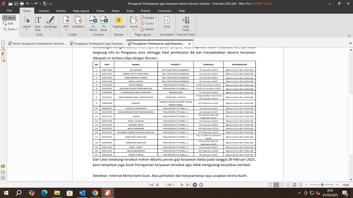Image resolution: width=353 pixels, height=198 pixels.
Task: Create a PDF with the PDF button
Action: pyautogui.click(x=66, y=23)
